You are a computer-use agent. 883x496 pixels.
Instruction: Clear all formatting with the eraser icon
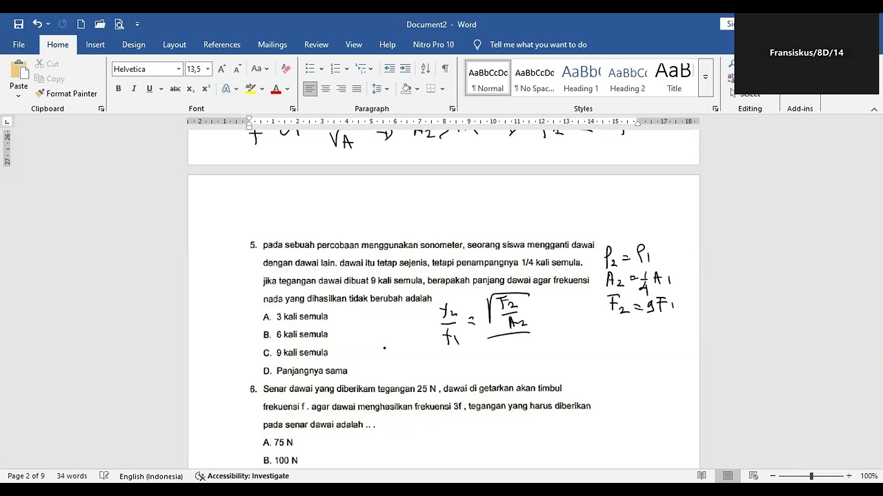[286, 69]
